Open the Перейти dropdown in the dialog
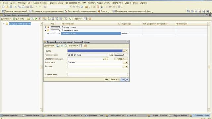 pos(73,46)
